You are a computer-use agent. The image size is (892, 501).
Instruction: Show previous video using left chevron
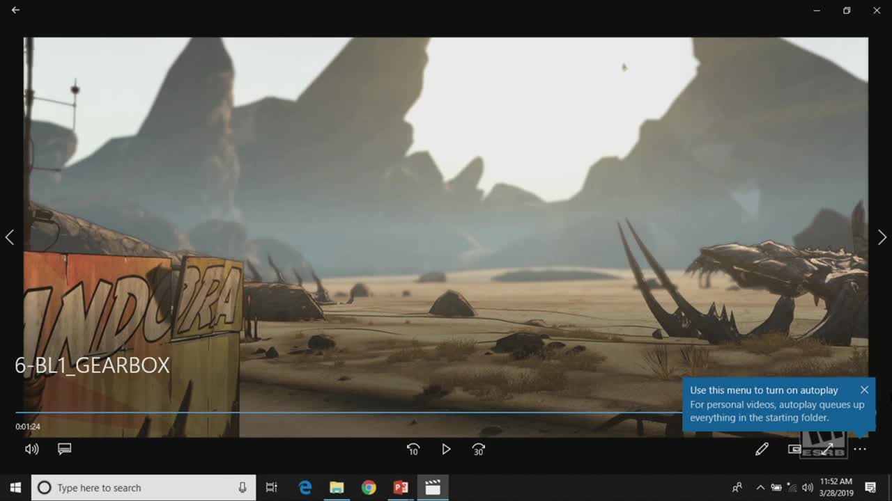(x=10, y=237)
